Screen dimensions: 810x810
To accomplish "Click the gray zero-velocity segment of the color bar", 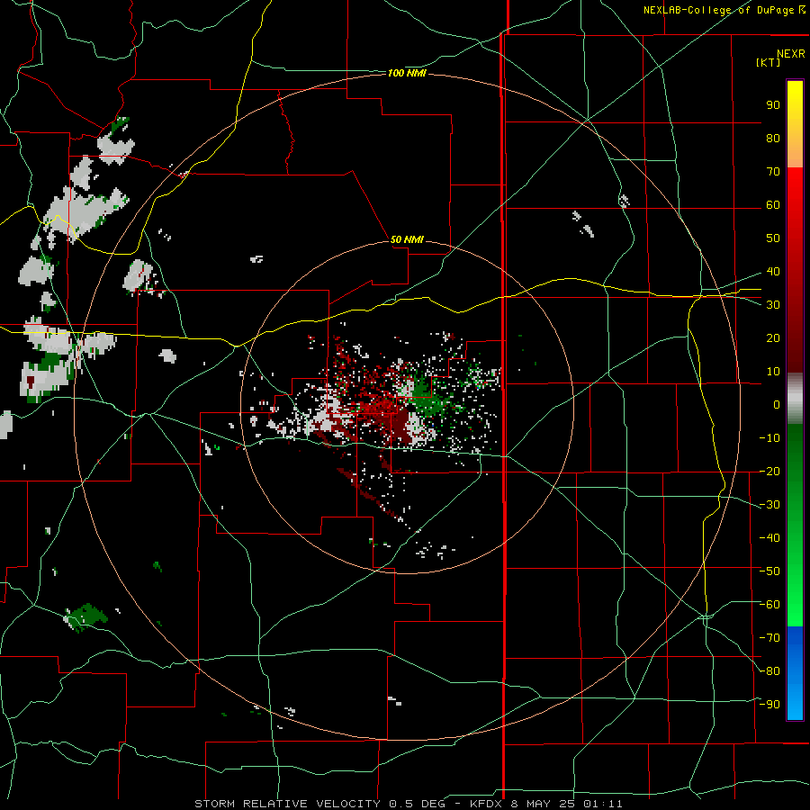I will [x=795, y=399].
